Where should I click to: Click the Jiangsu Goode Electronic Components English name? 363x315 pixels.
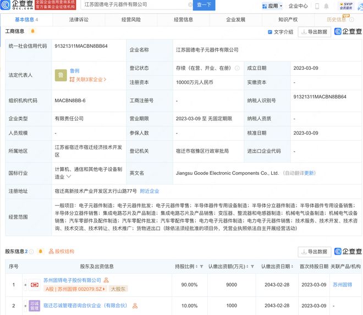tap(227, 173)
